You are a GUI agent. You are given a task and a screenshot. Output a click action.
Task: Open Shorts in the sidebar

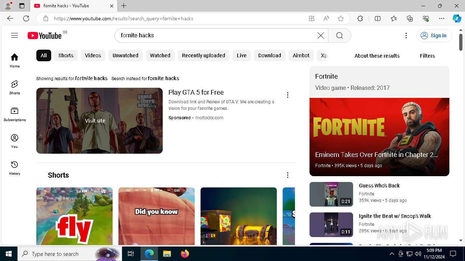point(15,87)
